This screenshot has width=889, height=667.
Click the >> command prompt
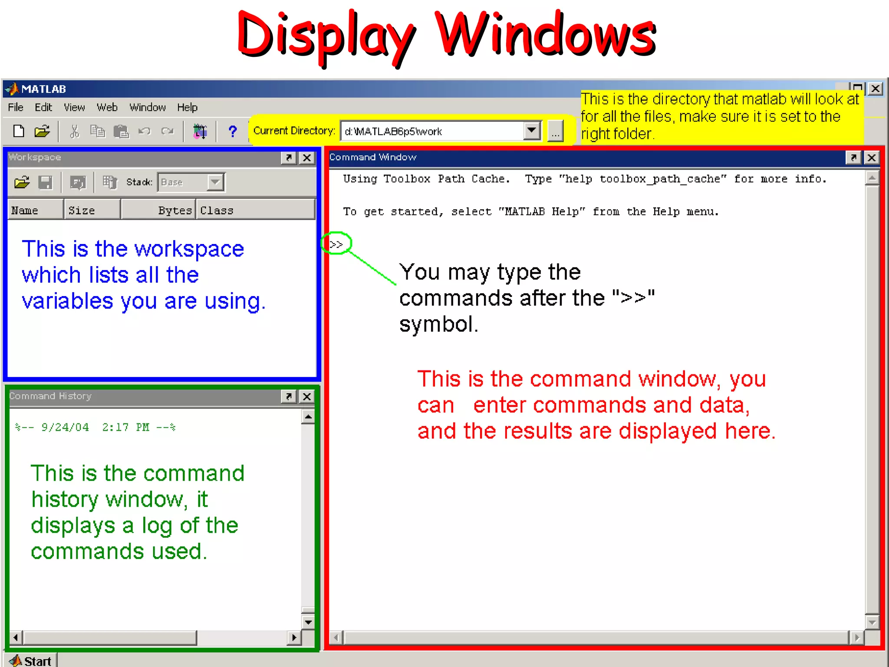(336, 244)
